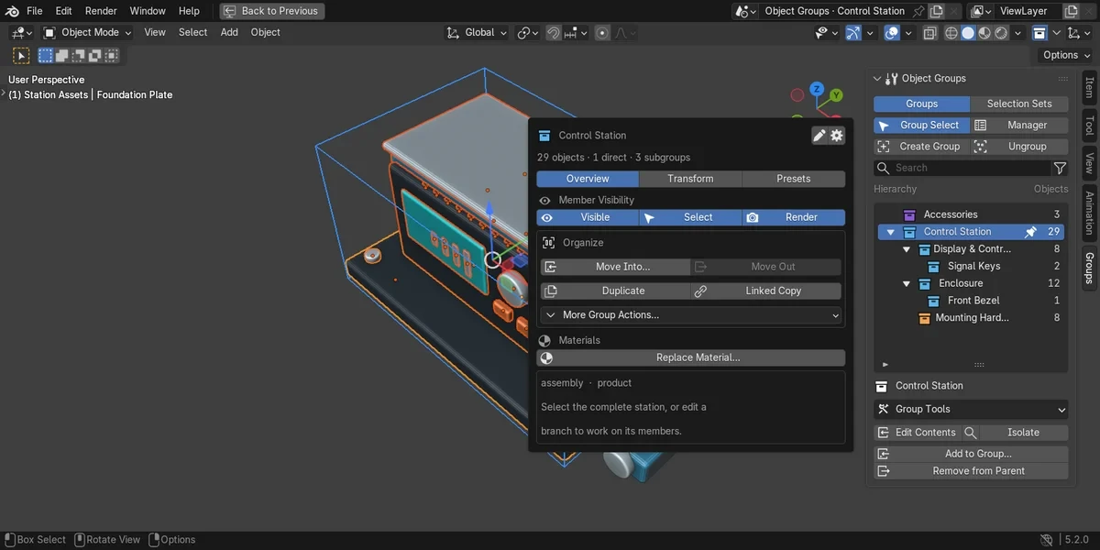Click the Duplicate button
Screen dimensions: 1100x550
615,291
